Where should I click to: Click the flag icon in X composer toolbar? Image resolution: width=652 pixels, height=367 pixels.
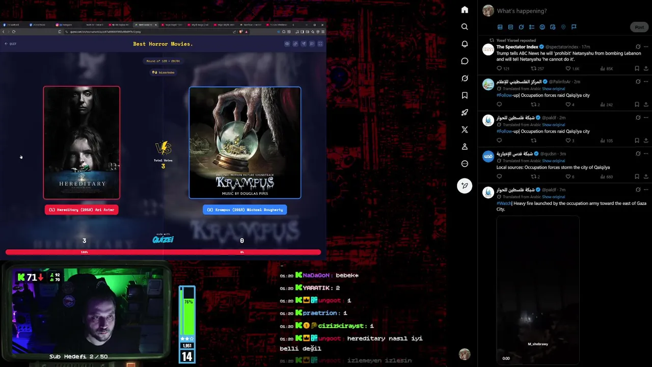574,27
